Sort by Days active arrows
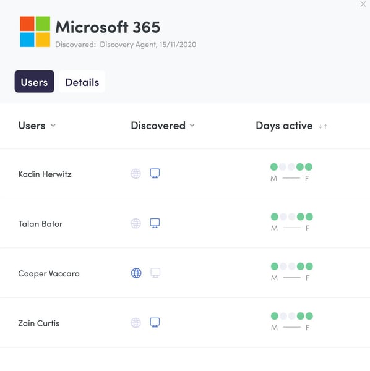 pyautogui.click(x=323, y=126)
